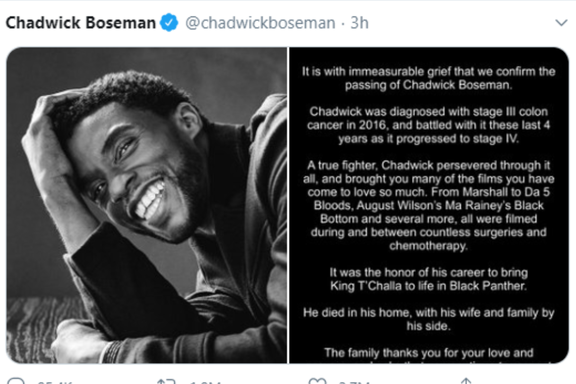576x384 pixels.
Task: Retweet the post via retweet icon
Action: point(166,381)
